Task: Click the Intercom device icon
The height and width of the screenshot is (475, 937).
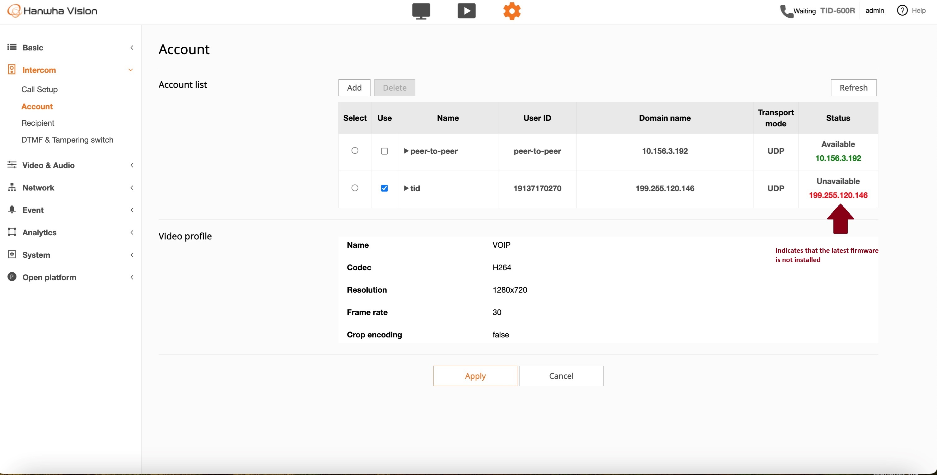Action: (x=12, y=69)
